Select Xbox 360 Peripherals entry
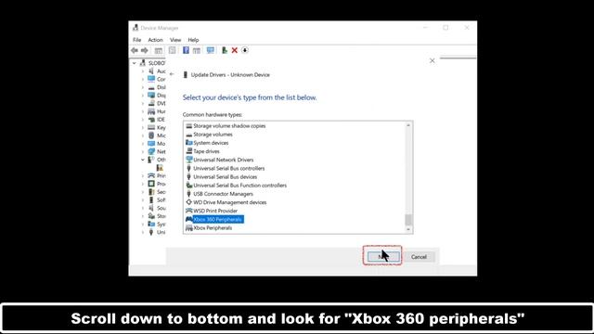Image resolution: width=594 pixels, height=334 pixels. click(x=218, y=219)
